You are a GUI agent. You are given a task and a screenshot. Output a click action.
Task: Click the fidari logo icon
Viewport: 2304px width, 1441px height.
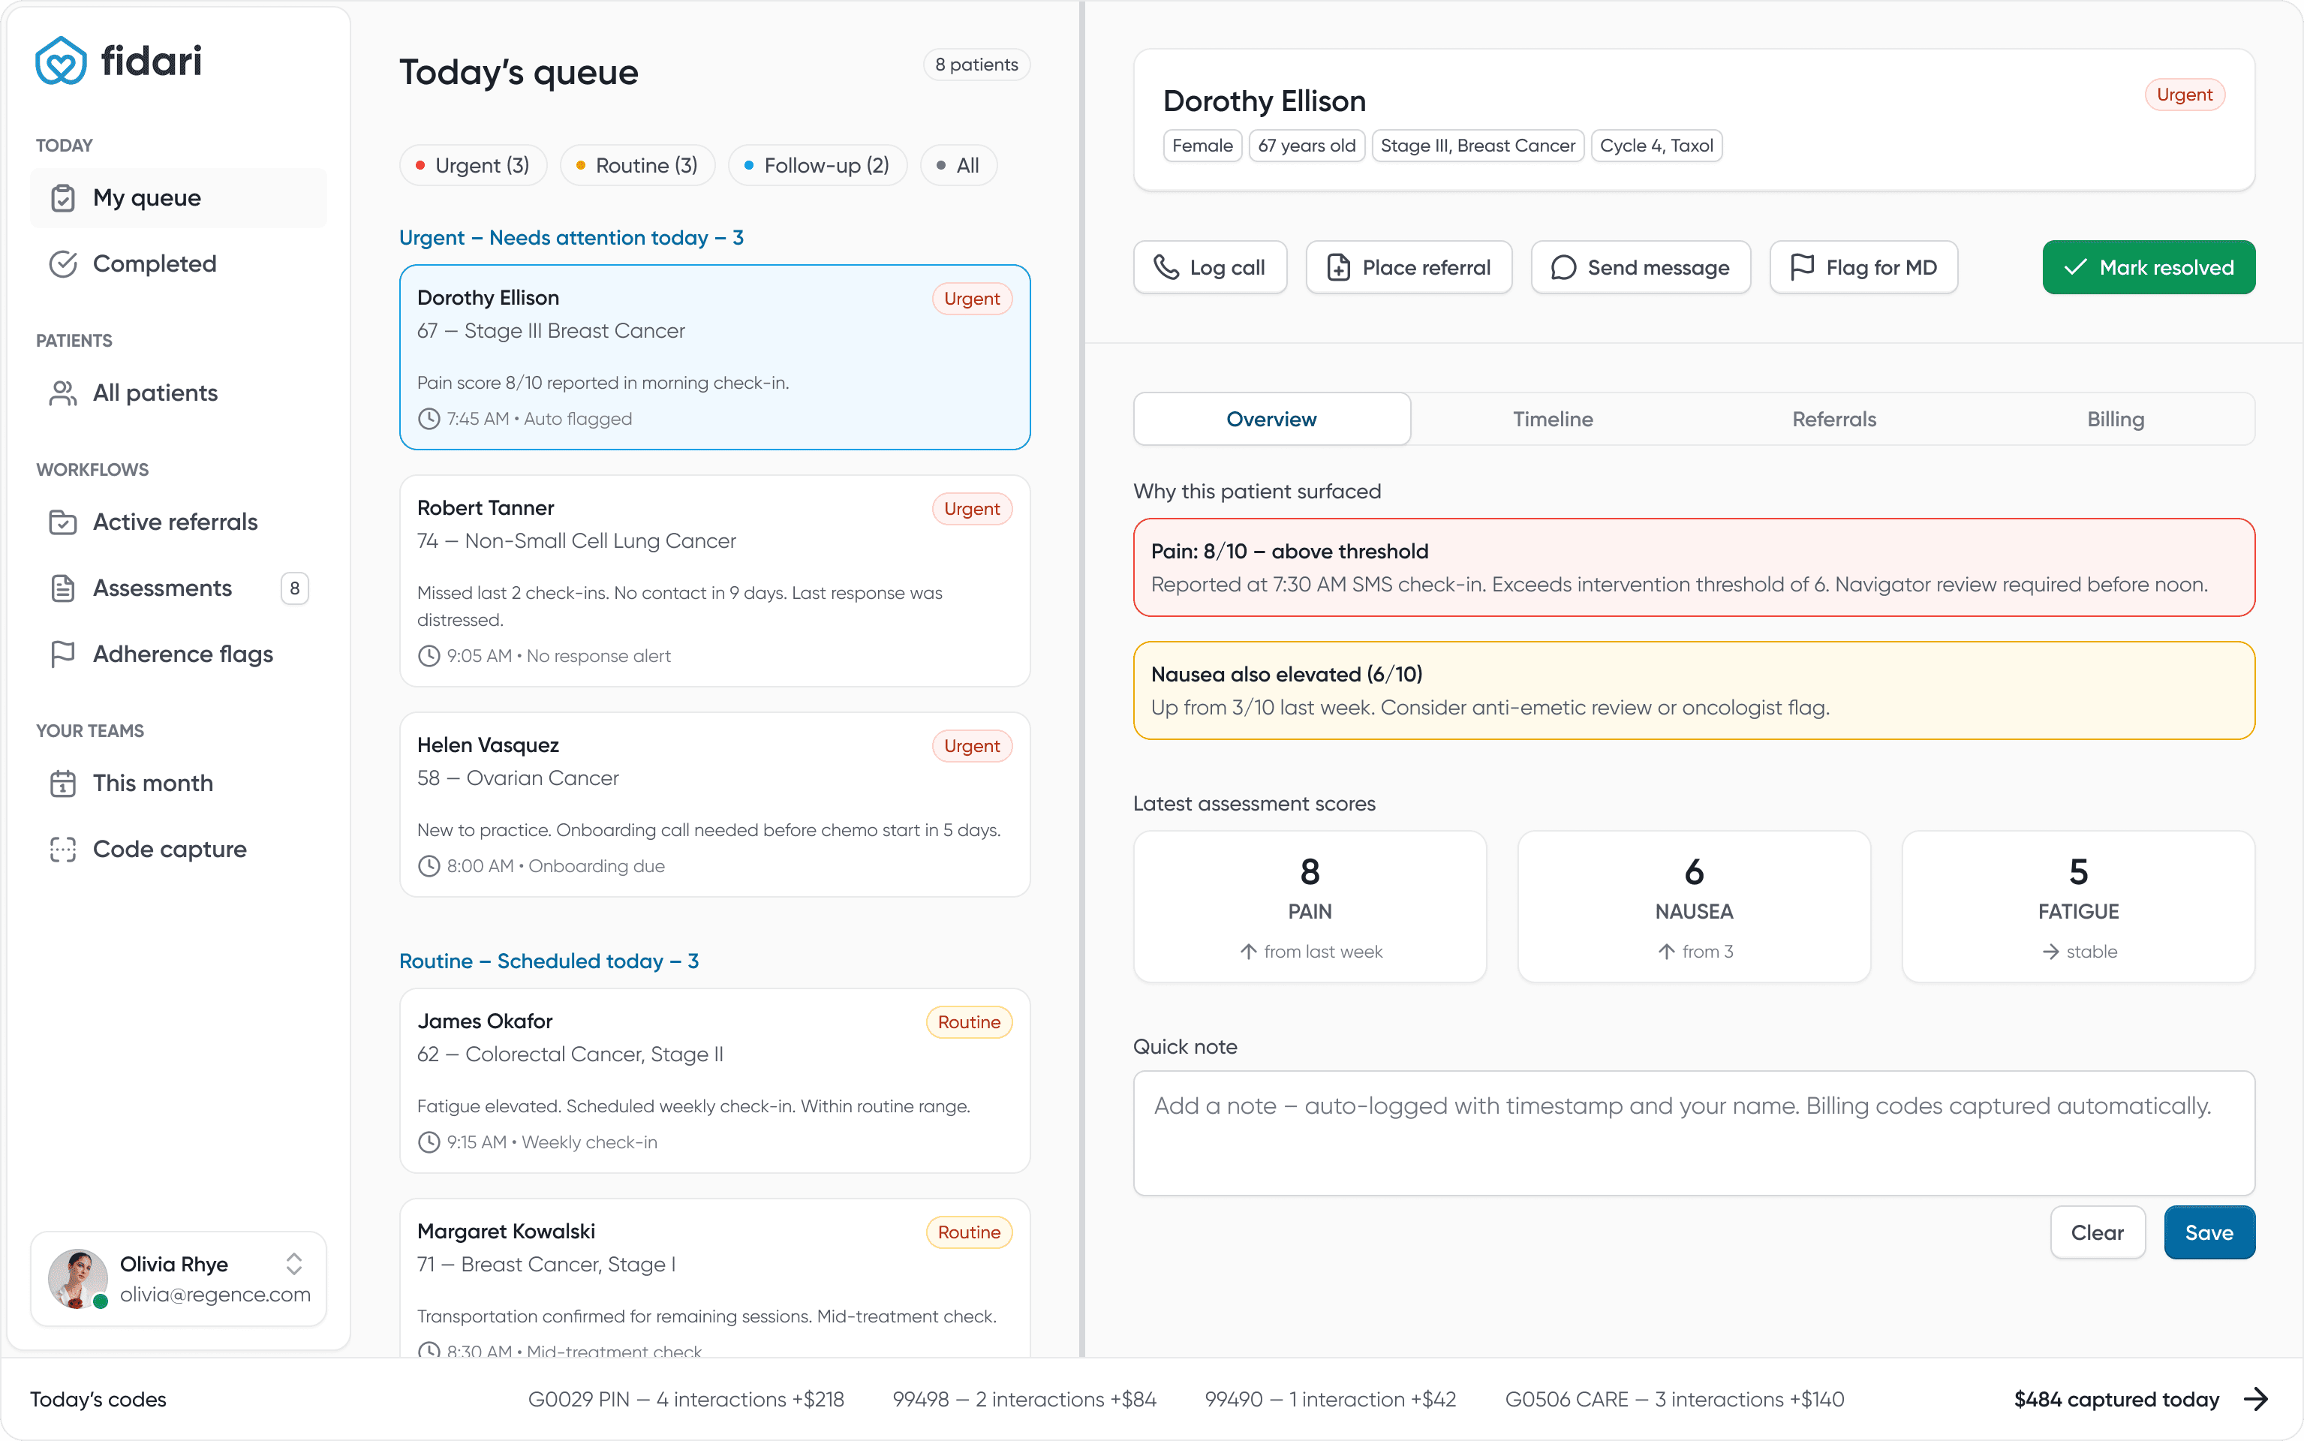pyautogui.click(x=61, y=60)
